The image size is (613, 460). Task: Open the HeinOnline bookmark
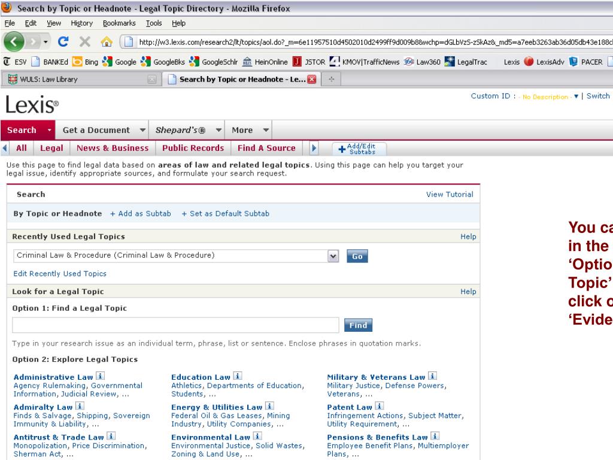[x=265, y=62]
